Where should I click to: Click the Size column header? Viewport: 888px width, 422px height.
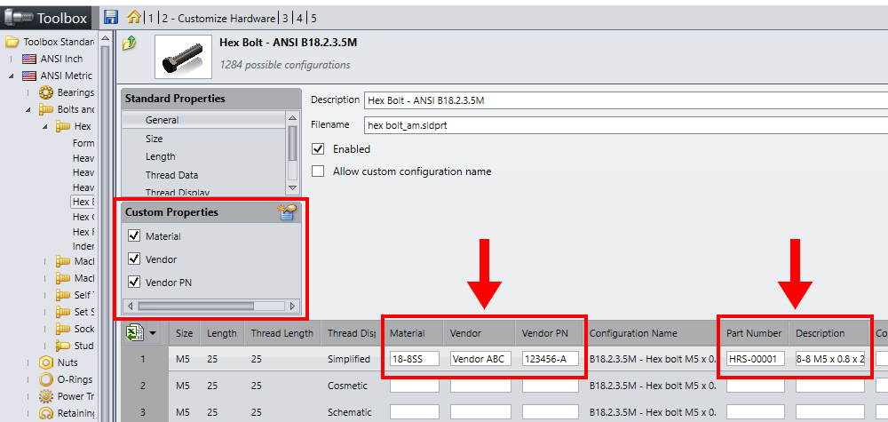coord(185,333)
